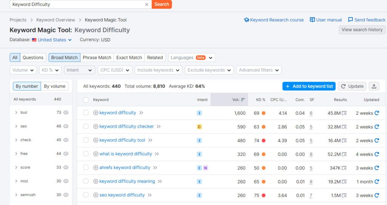Viewport: 387px width, 205px height.
Task: Click the orange Search button
Action: 162,4
